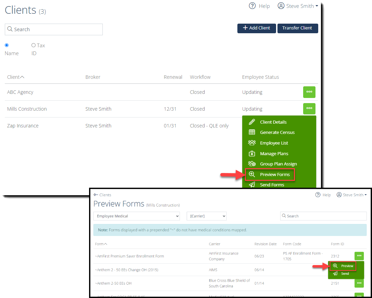
Task: Click the users-gear icon beside Group Plan Assign
Action: click(252, 164)
